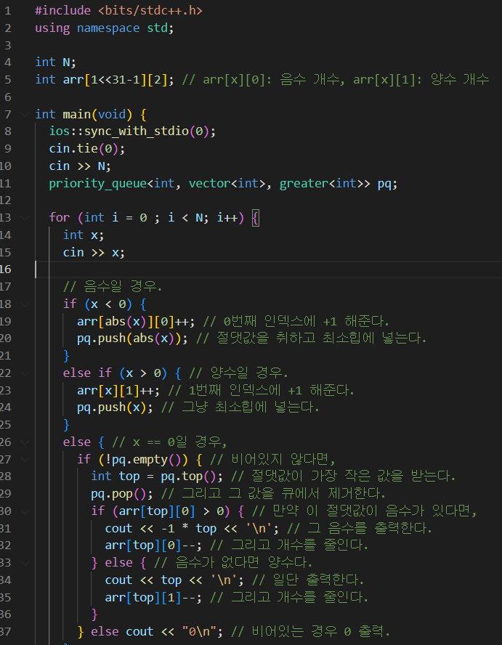Click arr[x][1]++; statement
This screenshot has height=645, width=502.
[x=118, y=390]
